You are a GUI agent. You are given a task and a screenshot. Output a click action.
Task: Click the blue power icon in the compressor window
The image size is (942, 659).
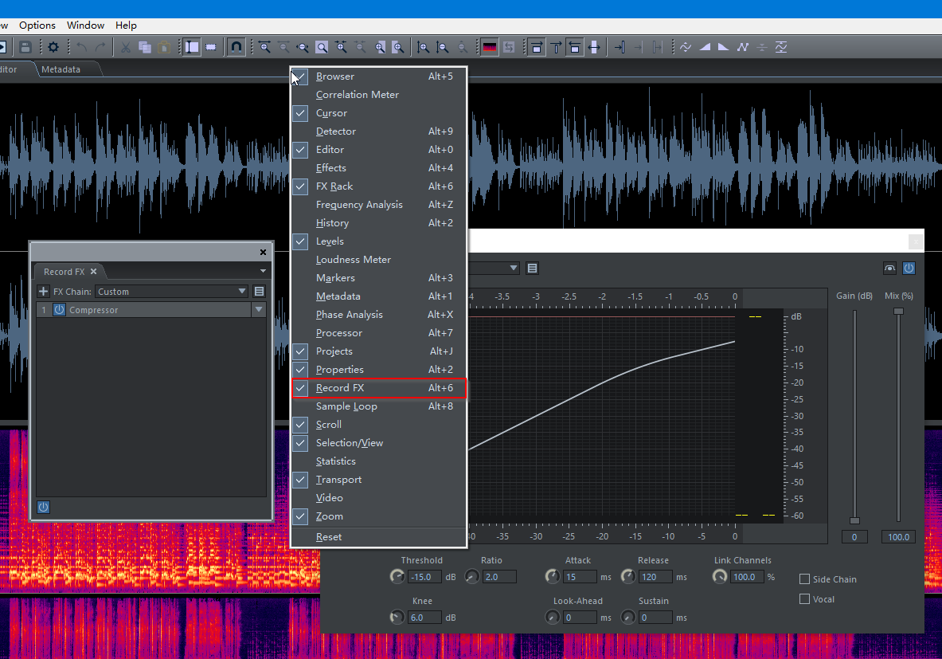pyautogui.click(x=909, y=269)
